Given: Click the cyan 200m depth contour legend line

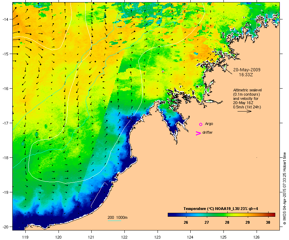Looking at the screenshot, I should pos(115,221).
